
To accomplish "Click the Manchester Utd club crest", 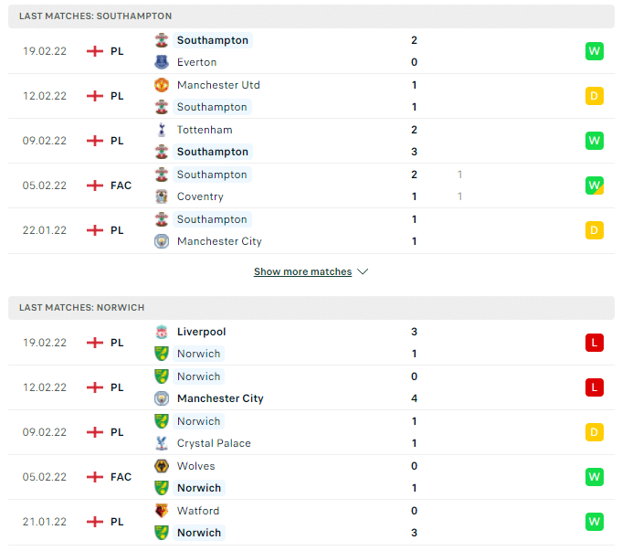I will point(162,85).
